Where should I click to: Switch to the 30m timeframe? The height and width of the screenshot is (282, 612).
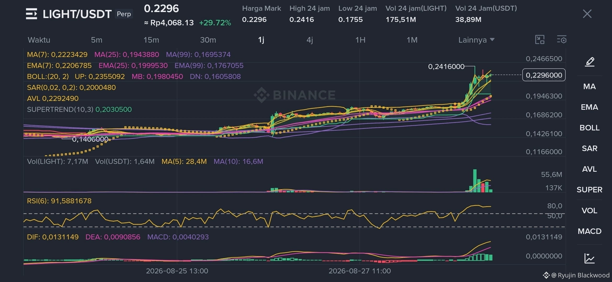pos(208,40)
